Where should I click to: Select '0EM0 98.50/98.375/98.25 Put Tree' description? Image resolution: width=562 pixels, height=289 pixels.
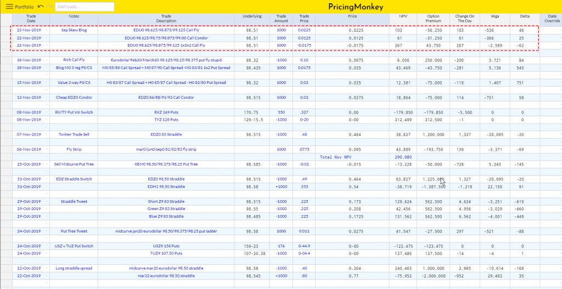166,165
